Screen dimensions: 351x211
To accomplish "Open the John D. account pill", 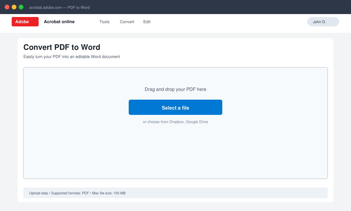I will click(323, 22).
